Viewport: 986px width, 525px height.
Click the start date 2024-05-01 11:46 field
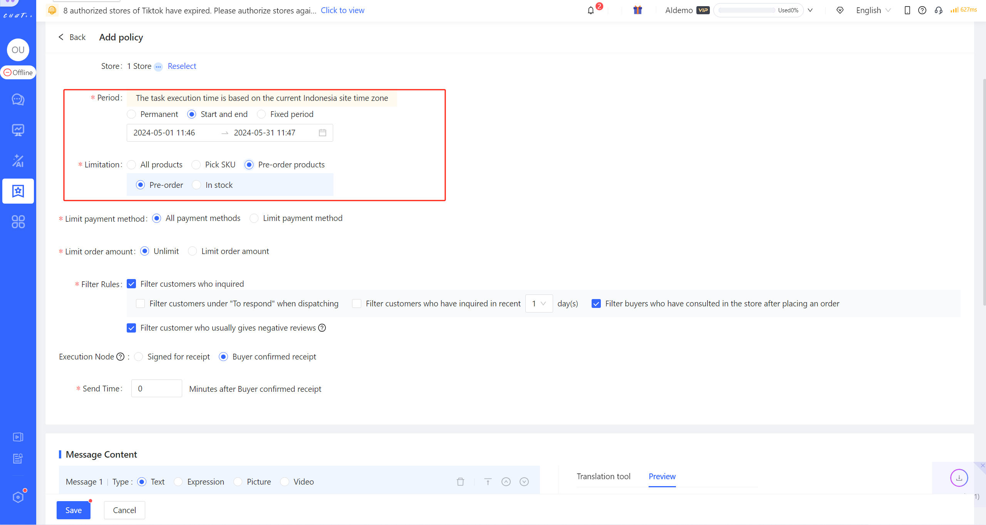click(x=164, y=133)
